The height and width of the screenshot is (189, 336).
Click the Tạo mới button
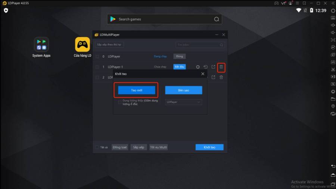click(x=137, y=90)
